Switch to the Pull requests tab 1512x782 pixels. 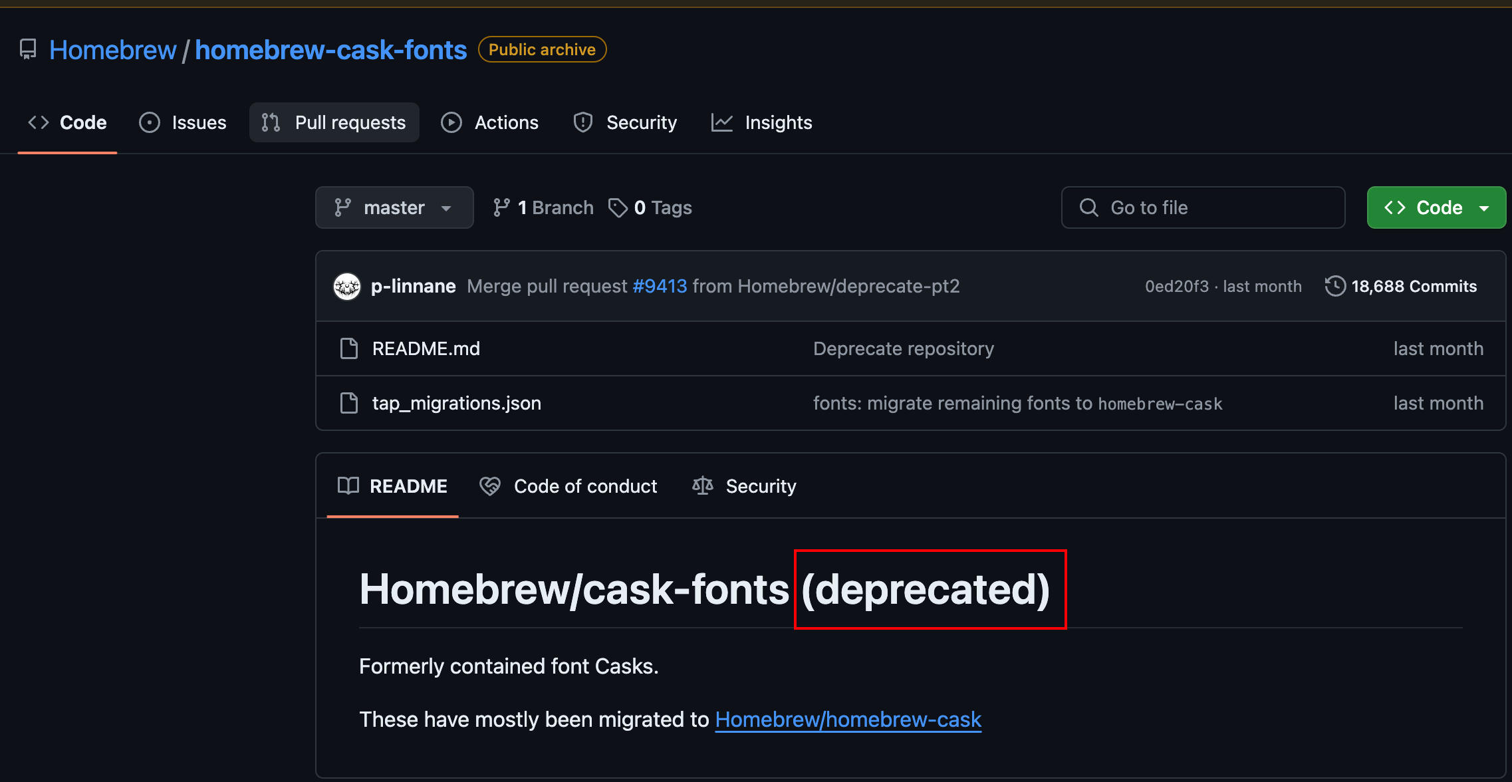[334, 123]
